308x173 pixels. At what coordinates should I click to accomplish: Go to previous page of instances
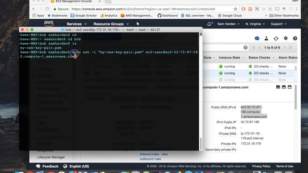point(259,48)
